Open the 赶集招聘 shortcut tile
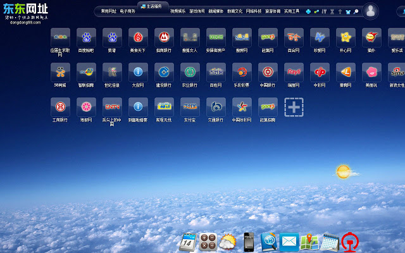 tap(268, 107)
